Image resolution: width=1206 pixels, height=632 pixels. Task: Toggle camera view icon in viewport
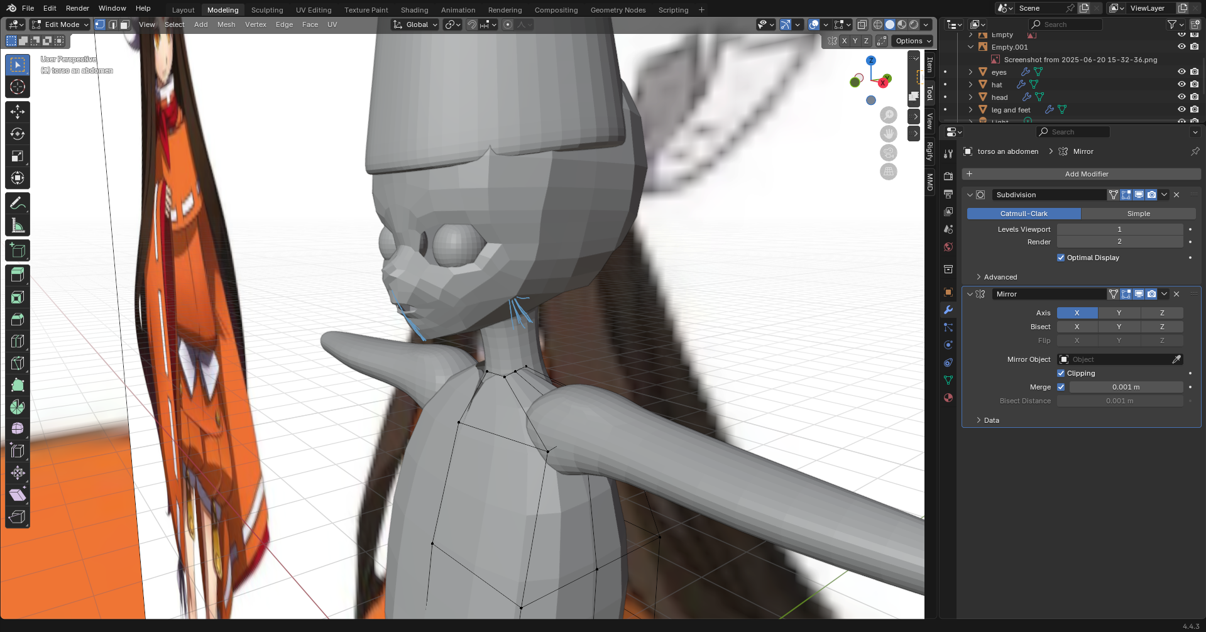point(888,153)
